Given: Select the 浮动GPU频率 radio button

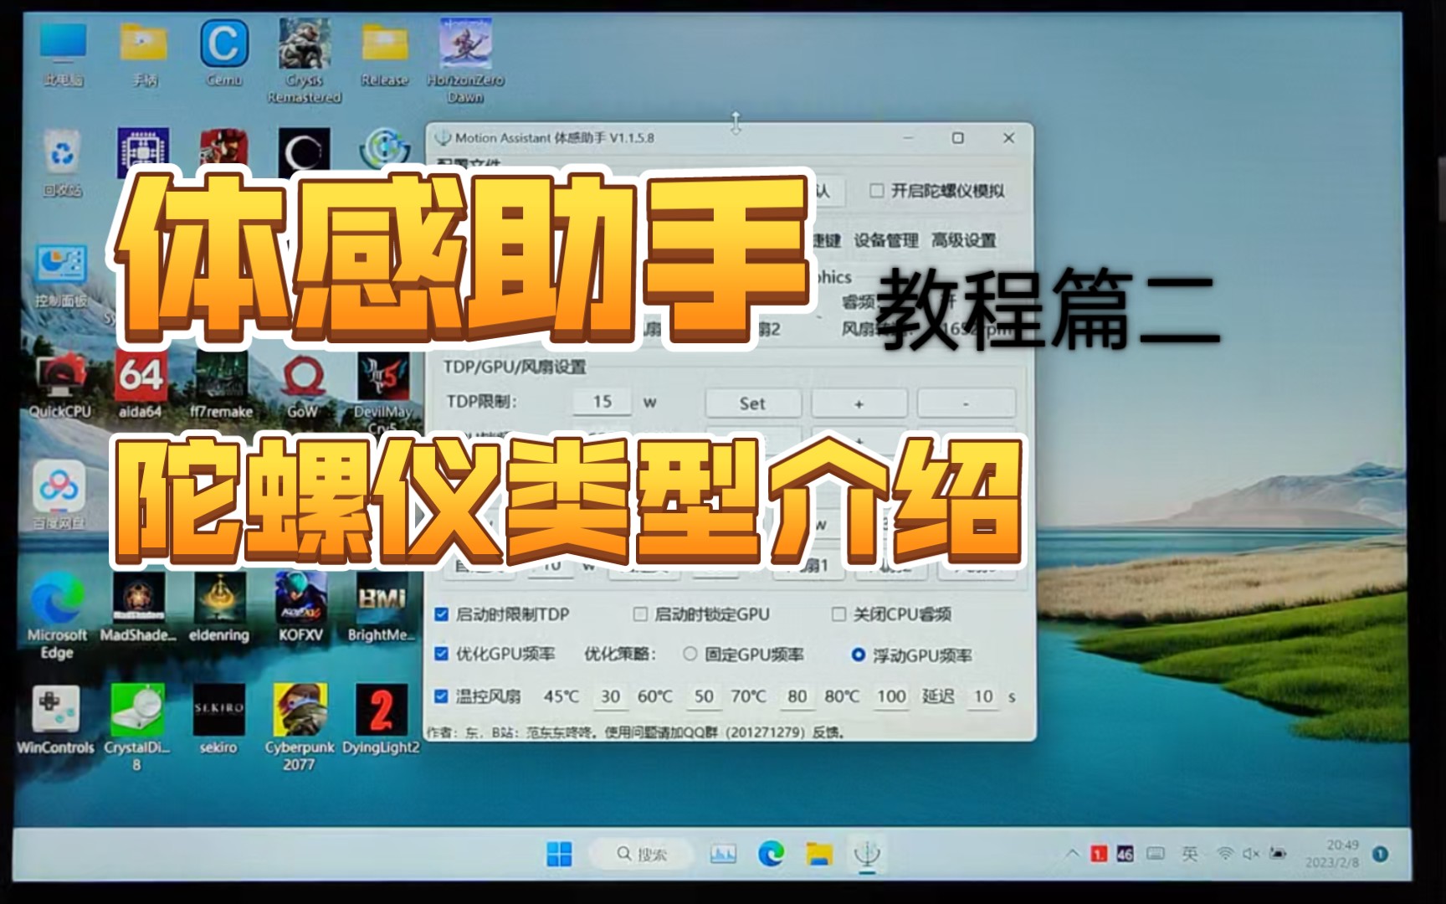Looking at the screenshot, I should tap(858, 655).
